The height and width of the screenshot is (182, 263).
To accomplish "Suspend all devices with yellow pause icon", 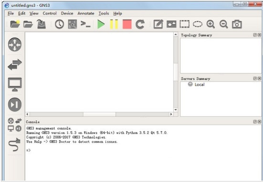I will [114, 24].
